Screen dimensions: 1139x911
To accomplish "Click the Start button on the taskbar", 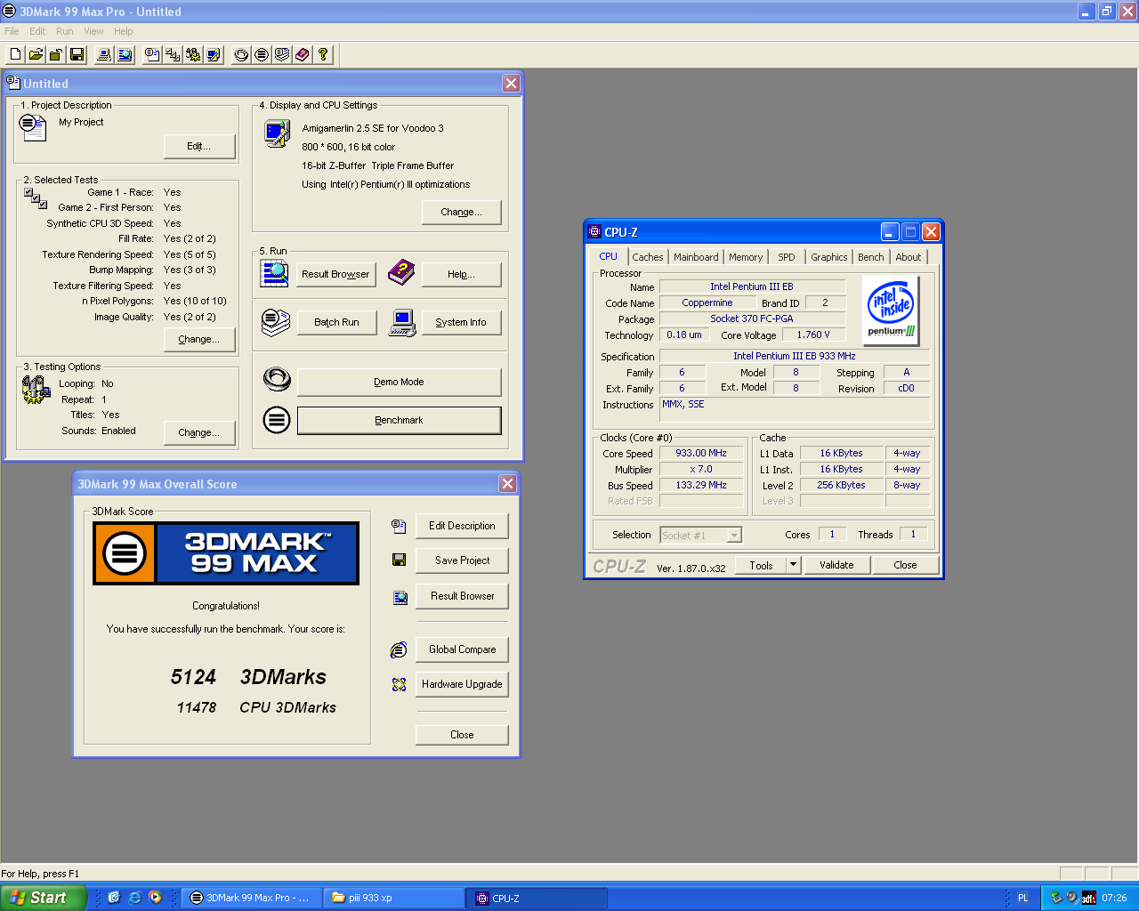I will tap(44, 898).
